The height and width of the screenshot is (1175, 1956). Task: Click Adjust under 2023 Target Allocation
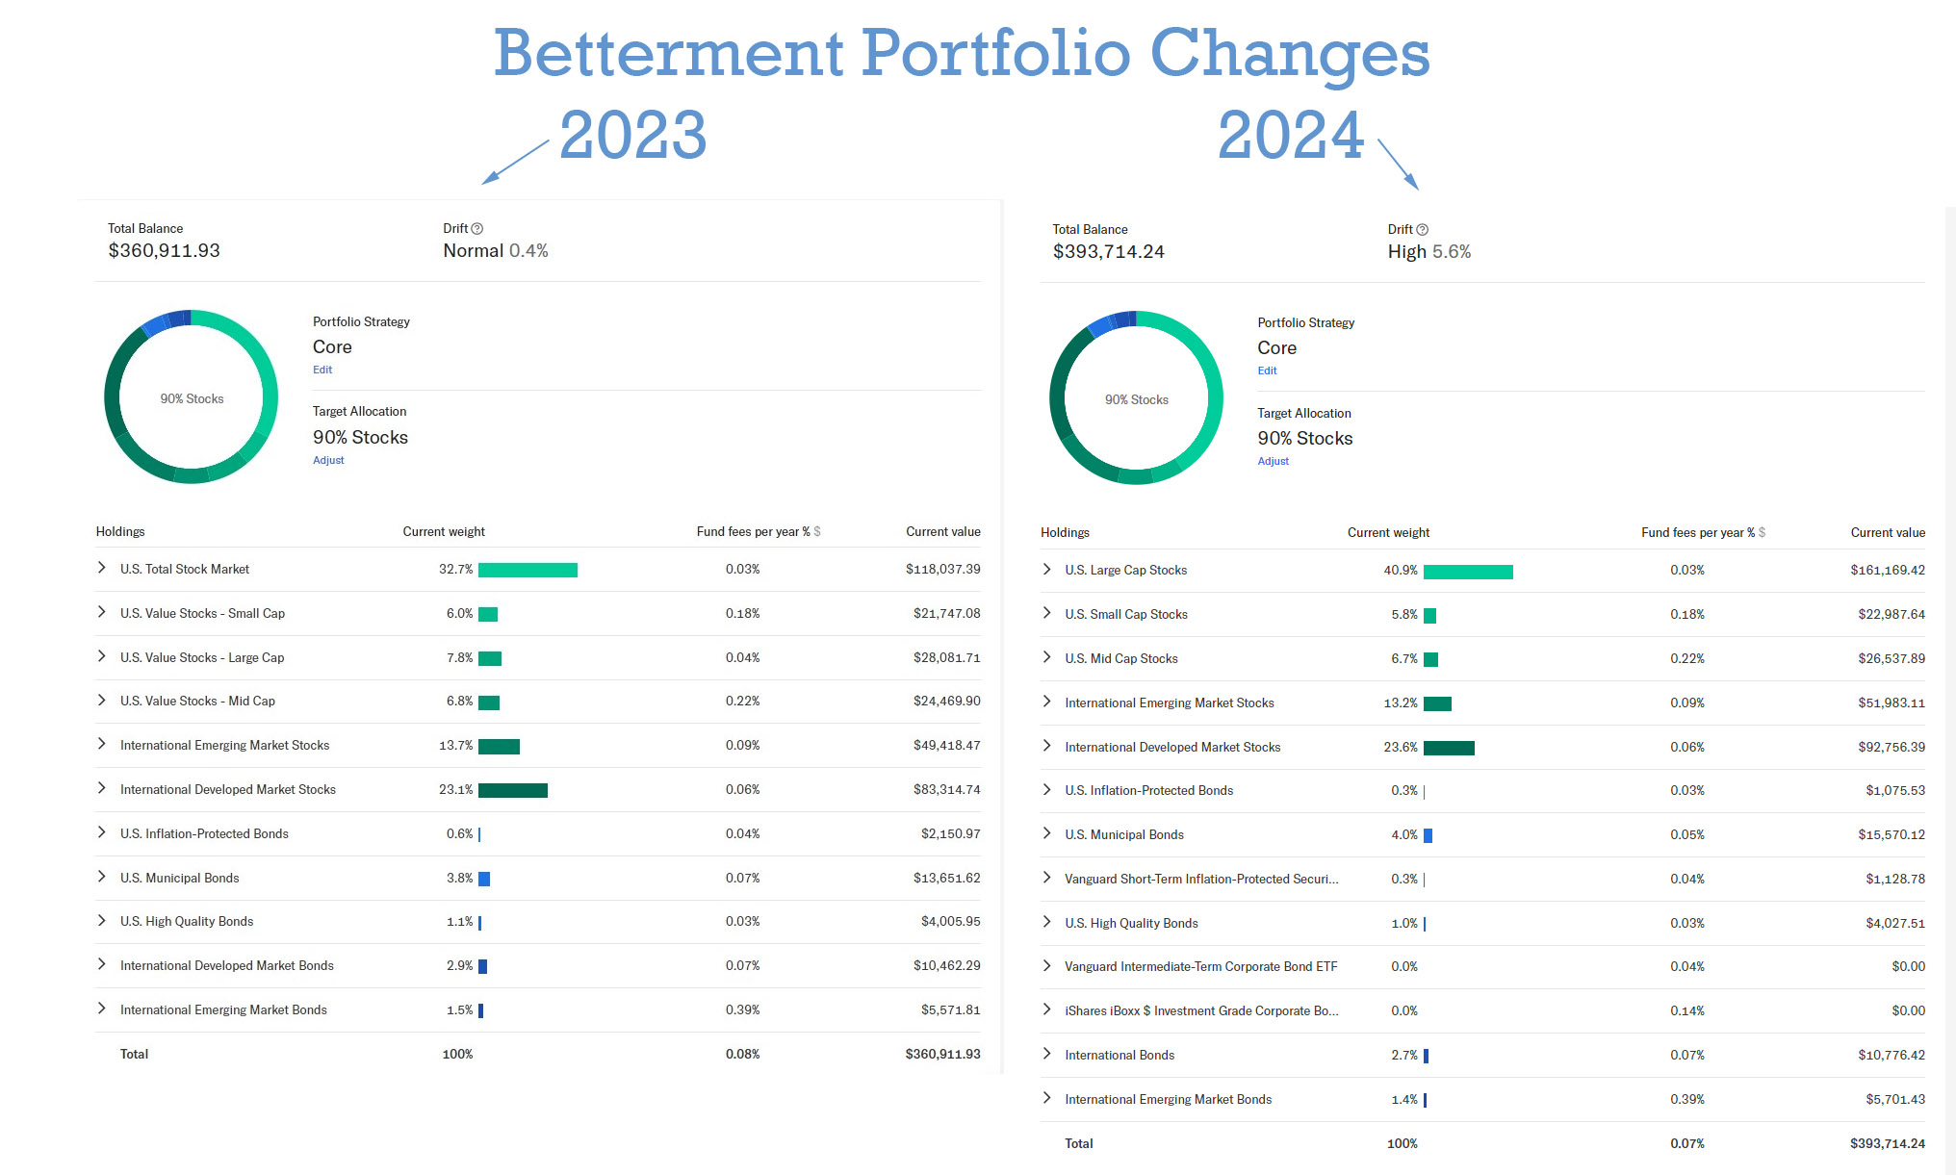click(328, 461)
